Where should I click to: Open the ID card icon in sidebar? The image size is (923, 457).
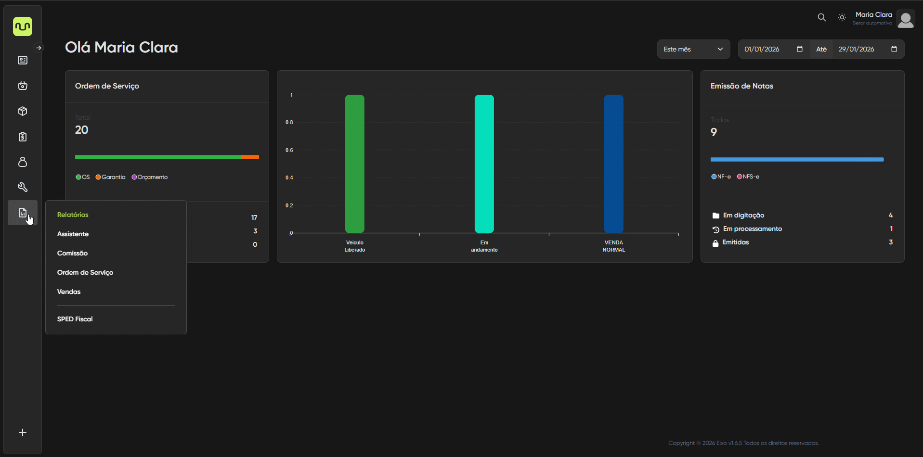23,60
